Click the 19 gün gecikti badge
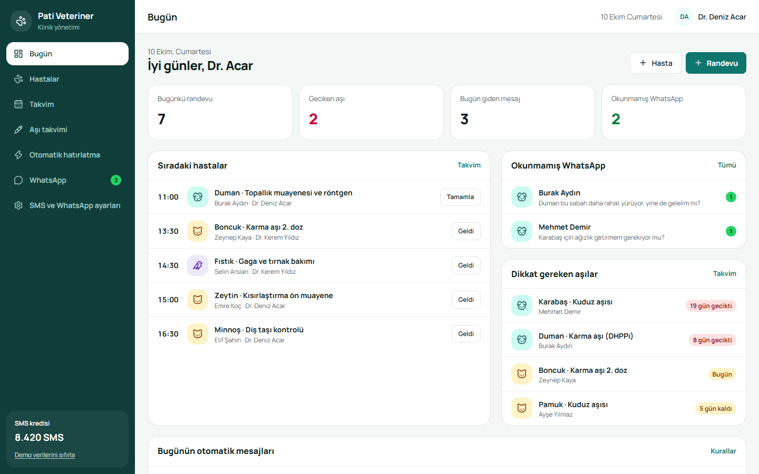The height and width of the screenshot is (474, 759). click(711, 306)
